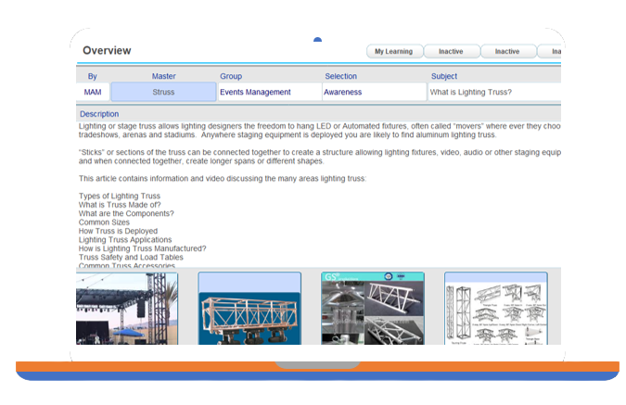The image size is (626, 405).
Task: Click the What is Lighting Truss? subject
Action: coord(494,92)
